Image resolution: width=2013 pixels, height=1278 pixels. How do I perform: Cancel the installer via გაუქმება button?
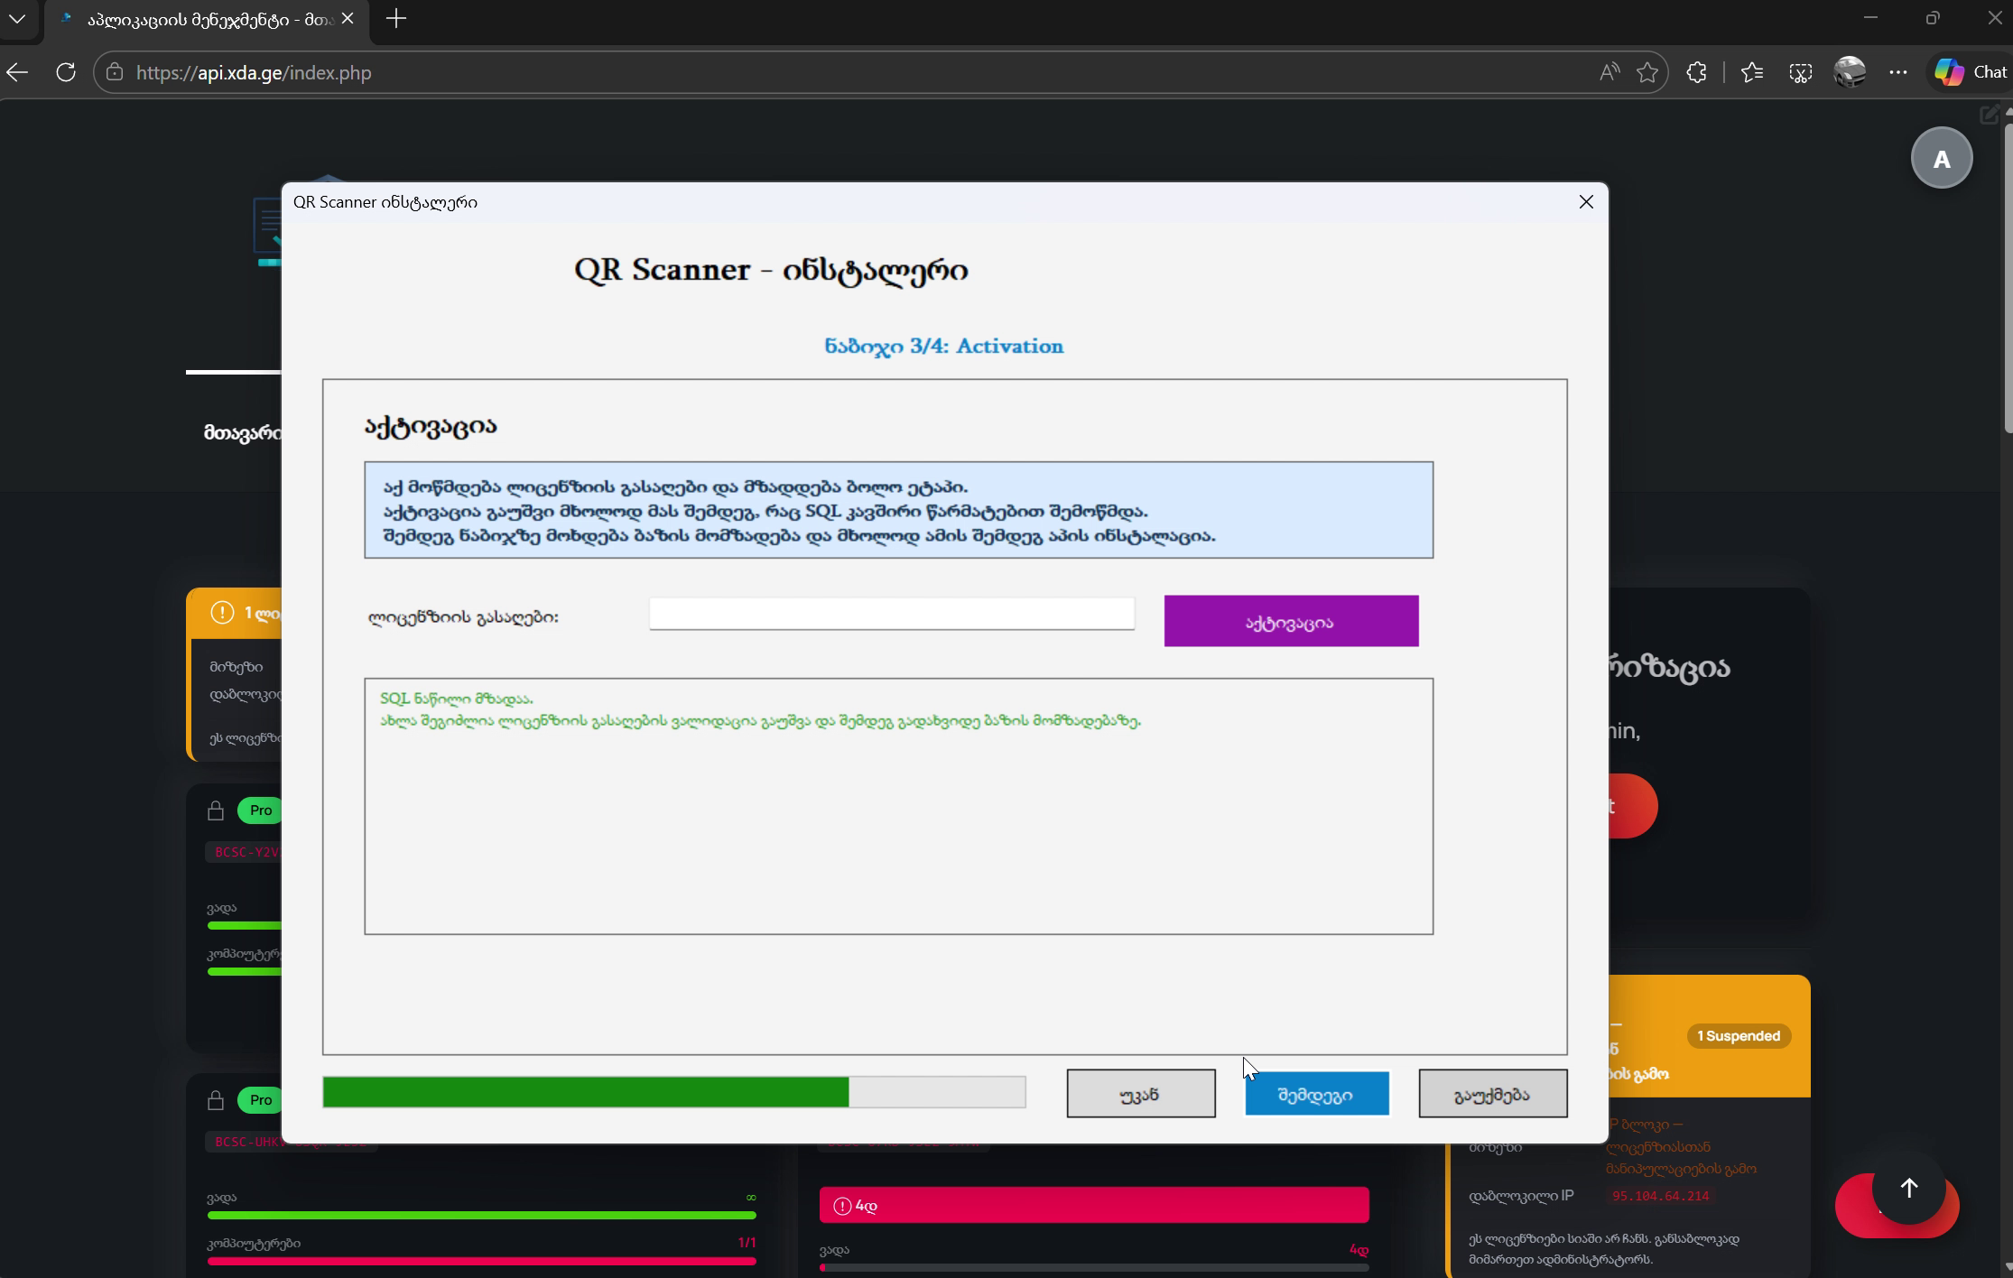point(1491,1093)
